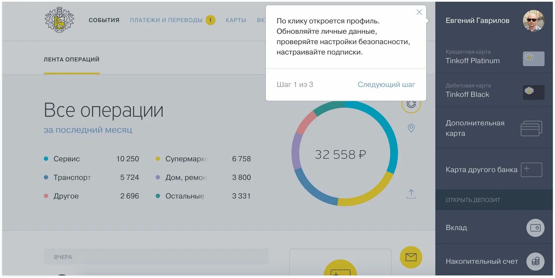
Task: Click the 6 758 amount value
Action: [x=241, y=159]
